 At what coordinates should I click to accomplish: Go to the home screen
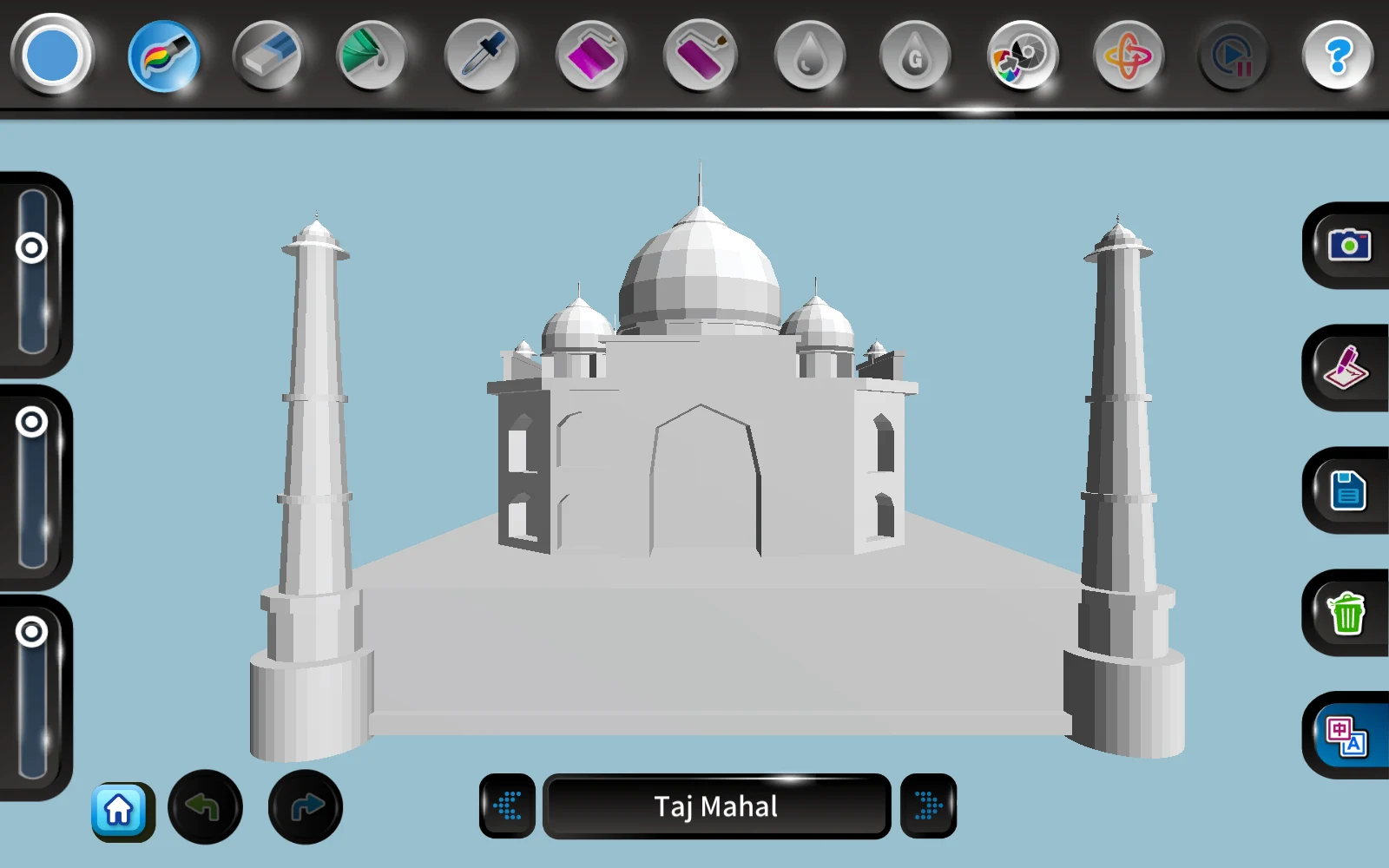click(120, 811)
